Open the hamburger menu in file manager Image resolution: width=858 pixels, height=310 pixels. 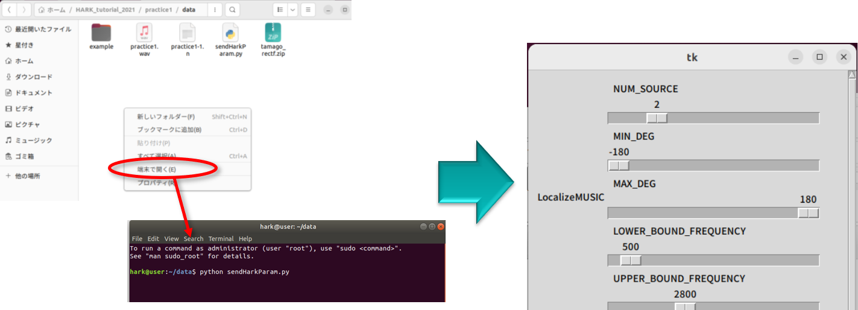(x=310, y=10)
